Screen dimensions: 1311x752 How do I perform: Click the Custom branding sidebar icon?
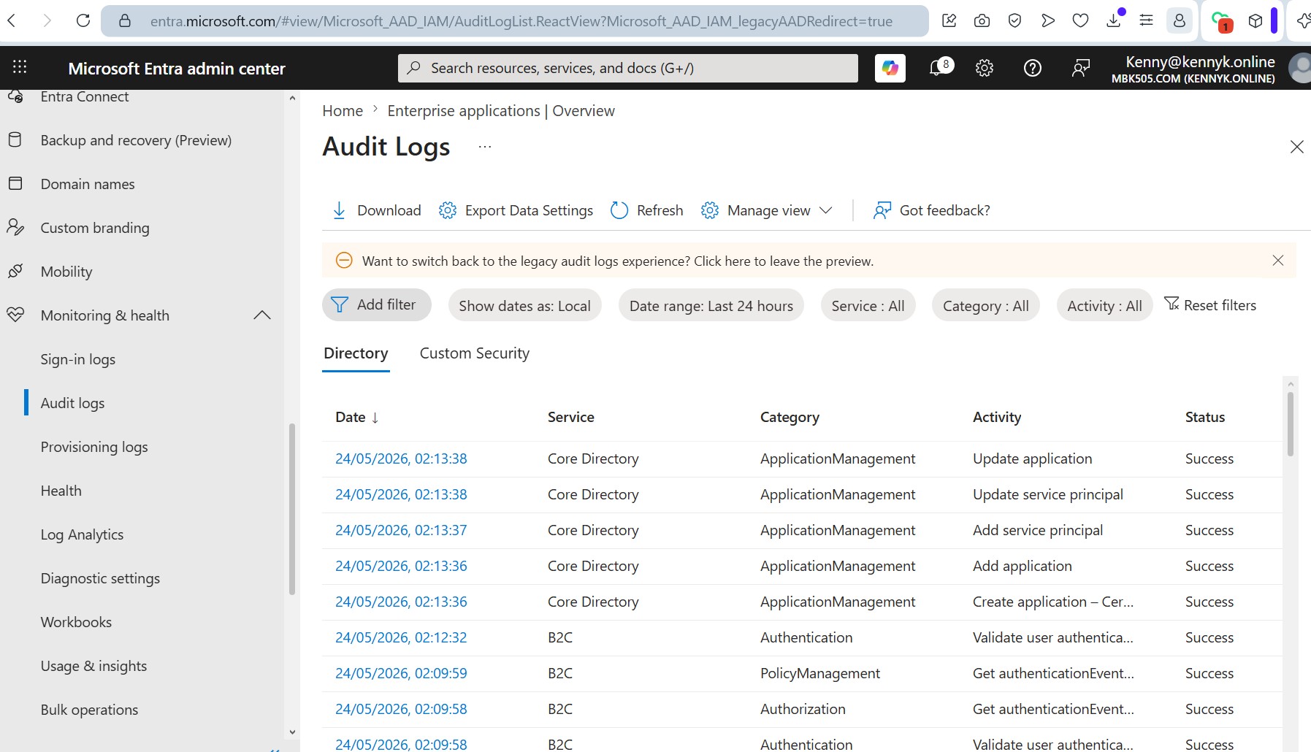pos(15,227)
